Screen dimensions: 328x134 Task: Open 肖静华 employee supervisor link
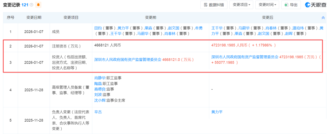tap(100, 78)
